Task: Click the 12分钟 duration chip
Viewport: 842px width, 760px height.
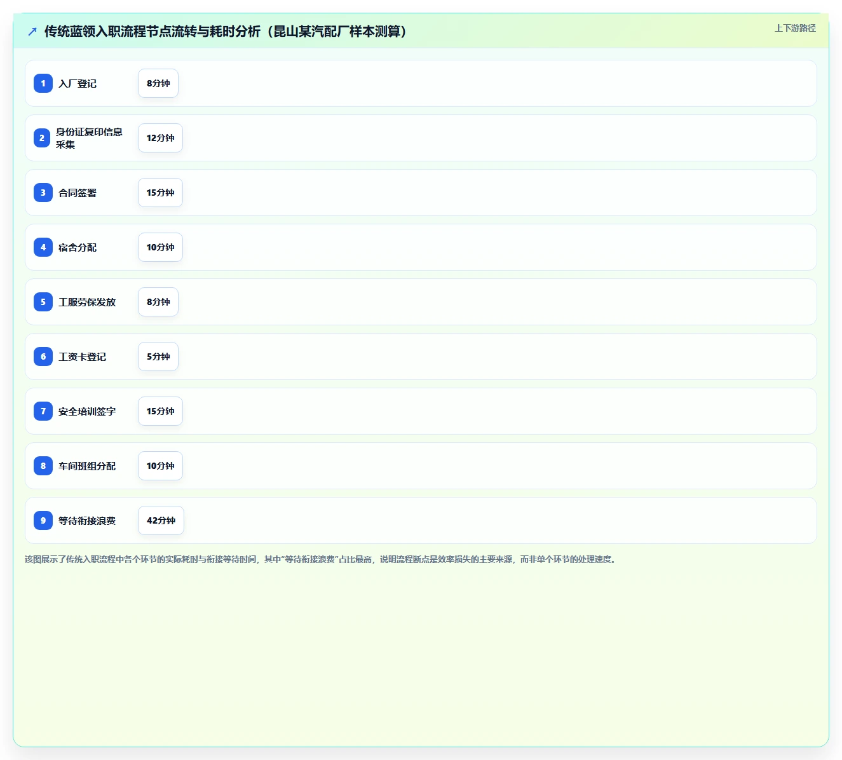Action: [160, 138]
